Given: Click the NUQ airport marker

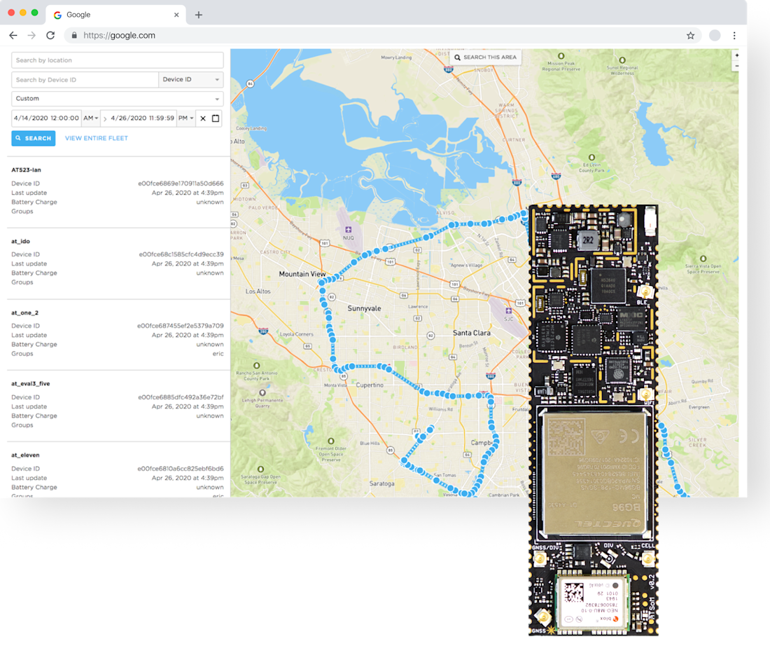Looking at the screenshot, I should 348,230.
